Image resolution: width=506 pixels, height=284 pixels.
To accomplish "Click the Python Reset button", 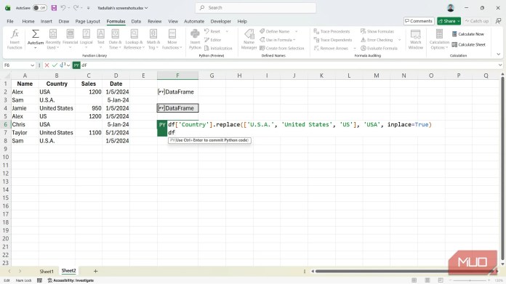I will coord(213,31).
